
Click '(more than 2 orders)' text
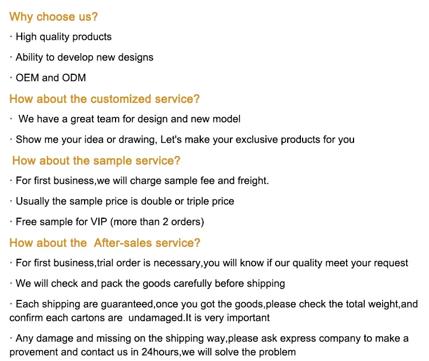click(157, 222)
